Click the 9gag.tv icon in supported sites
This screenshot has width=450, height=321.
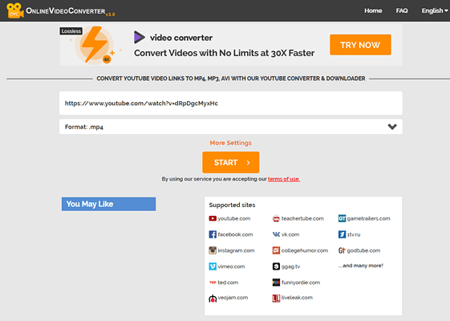[x=276, y=266]
